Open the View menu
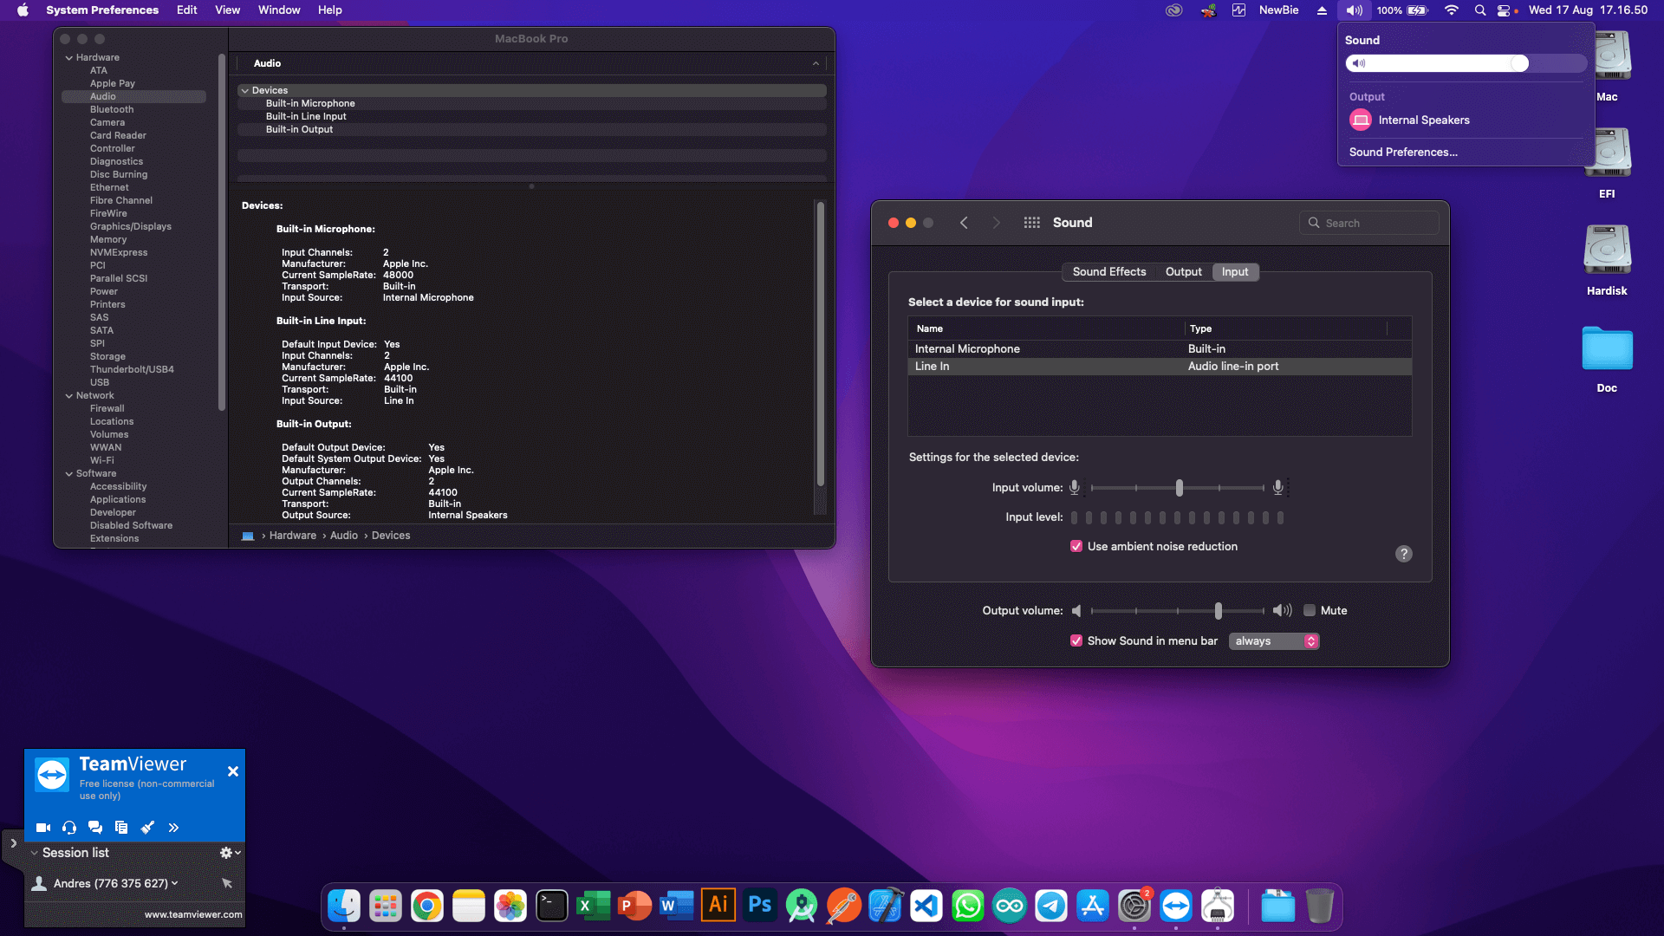The image size is (1664, 936). click(x=227, y=10)
